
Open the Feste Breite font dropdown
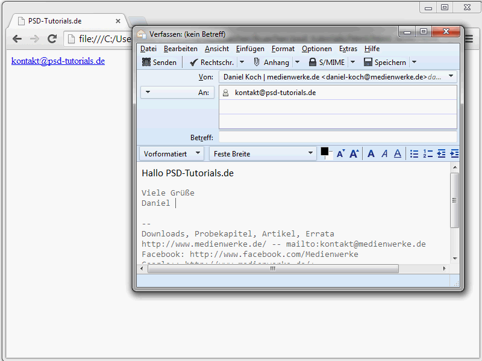coord(263,154)
